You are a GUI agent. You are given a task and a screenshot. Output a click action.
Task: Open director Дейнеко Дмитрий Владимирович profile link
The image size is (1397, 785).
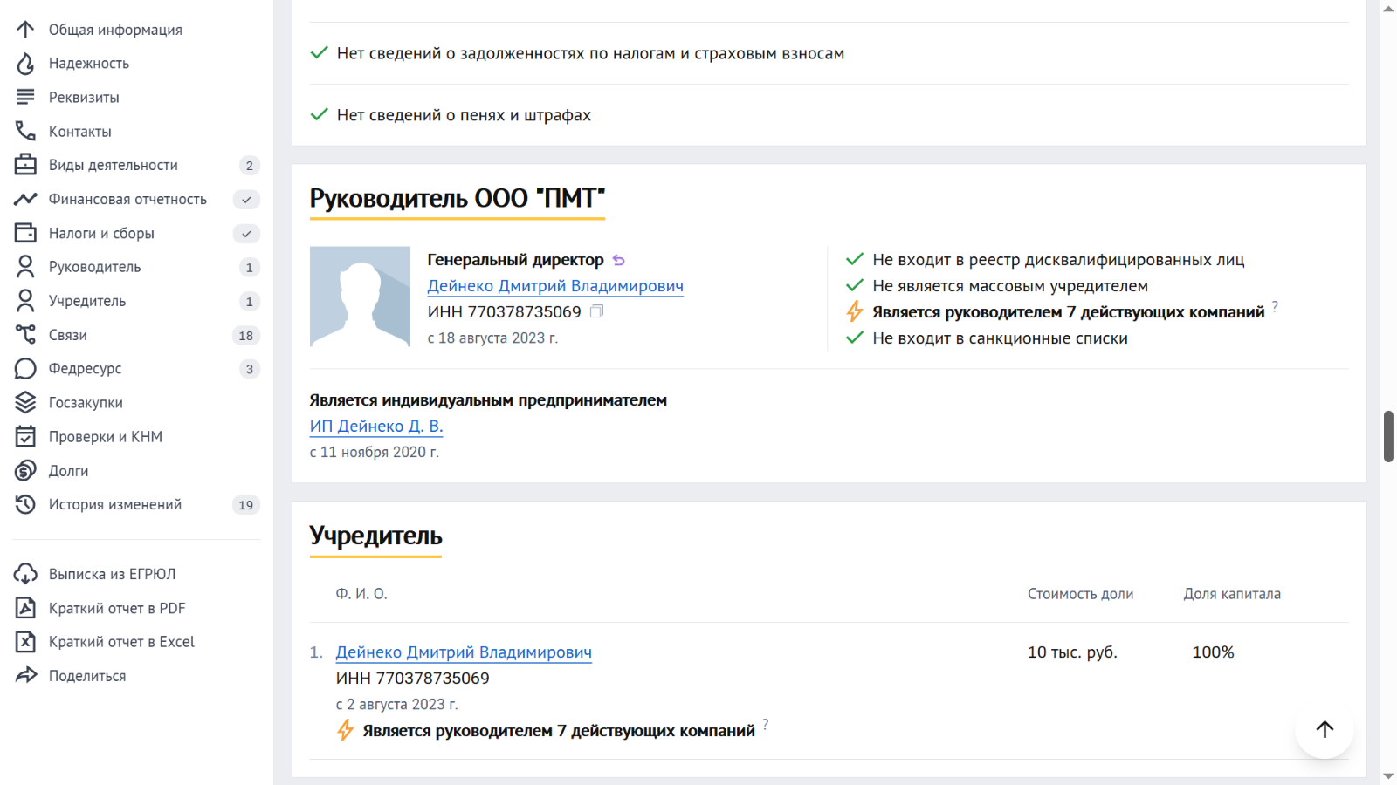[554, 286]
